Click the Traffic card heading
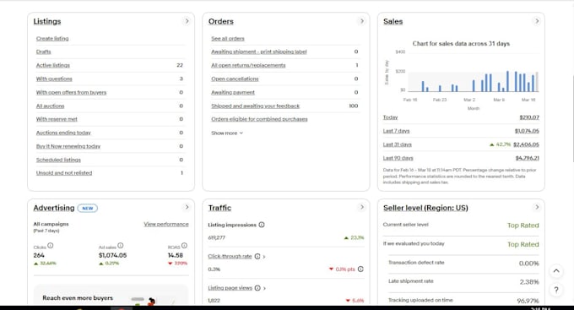The height and width of the screenshot is (310, 574). point(219,208)
